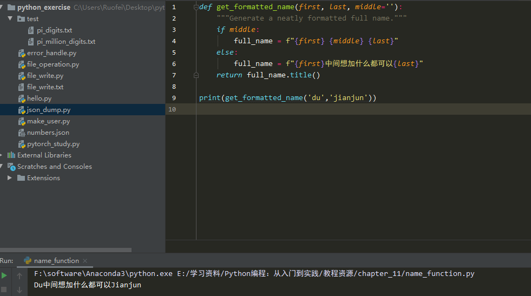Collapse the python_exercise project root

coord(2,7)
